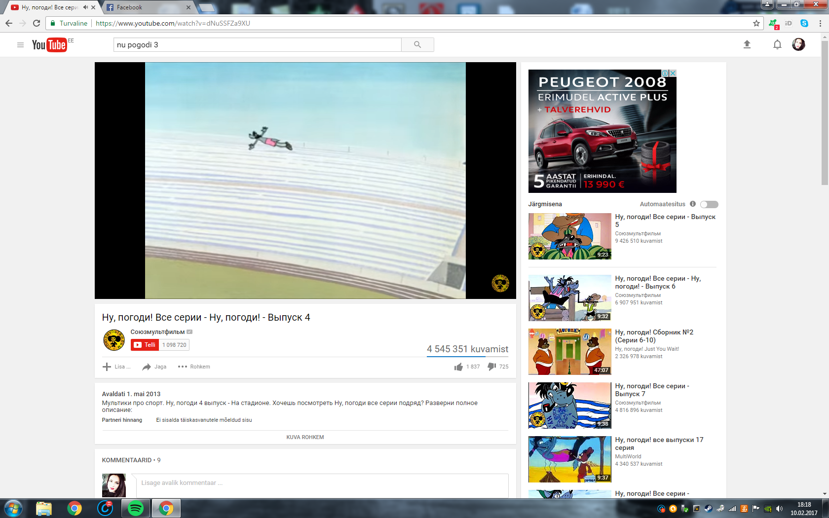Click the 1 098 720 subscriber count
This screenshot has width=829, height=518.
click(x=174, y=345)
